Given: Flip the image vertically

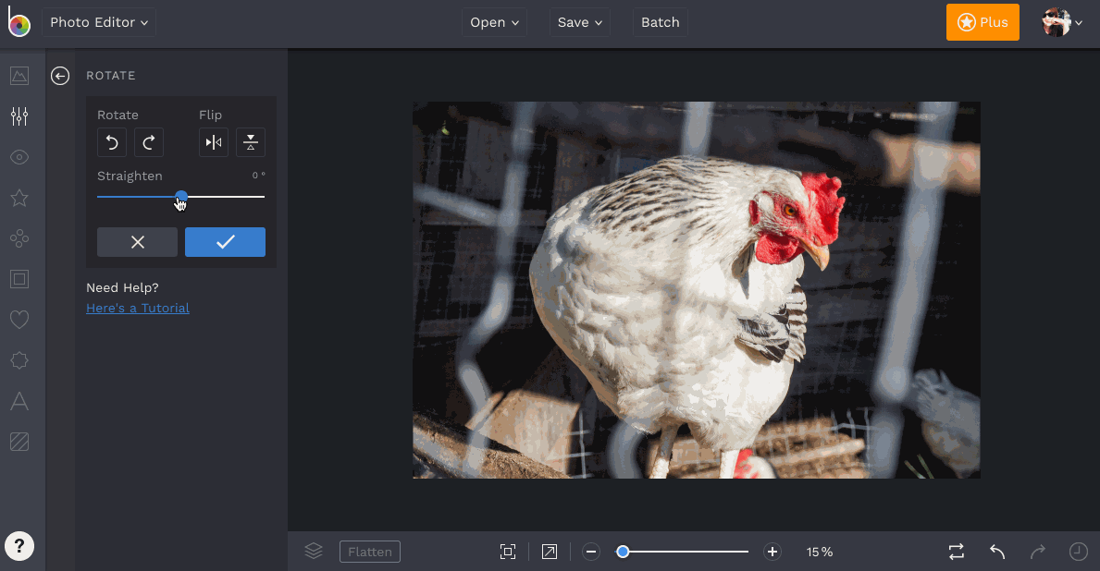Looking at the screenshot, I should pyautogui.click(x=251, y=143).
